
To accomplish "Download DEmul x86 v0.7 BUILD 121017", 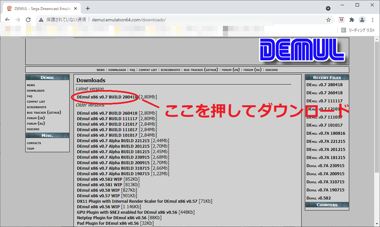I will click(x=107, y=124).
